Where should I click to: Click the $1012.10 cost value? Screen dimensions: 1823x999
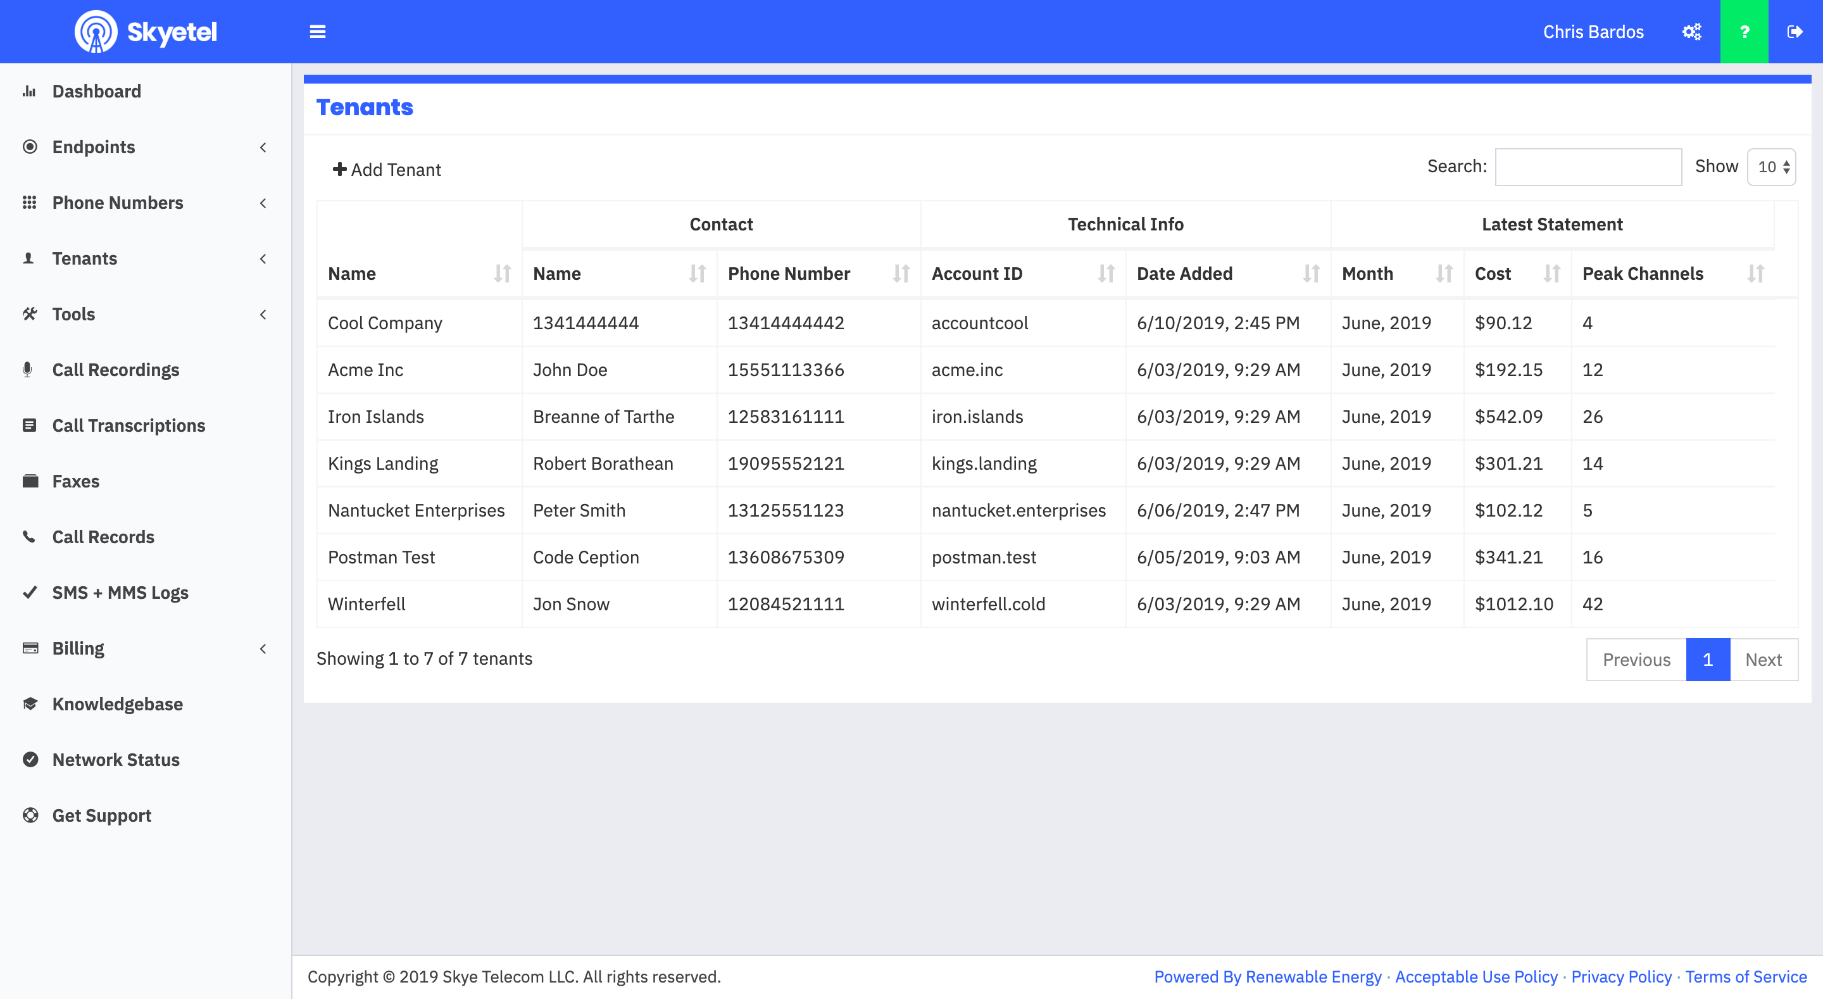[1513, 604]
